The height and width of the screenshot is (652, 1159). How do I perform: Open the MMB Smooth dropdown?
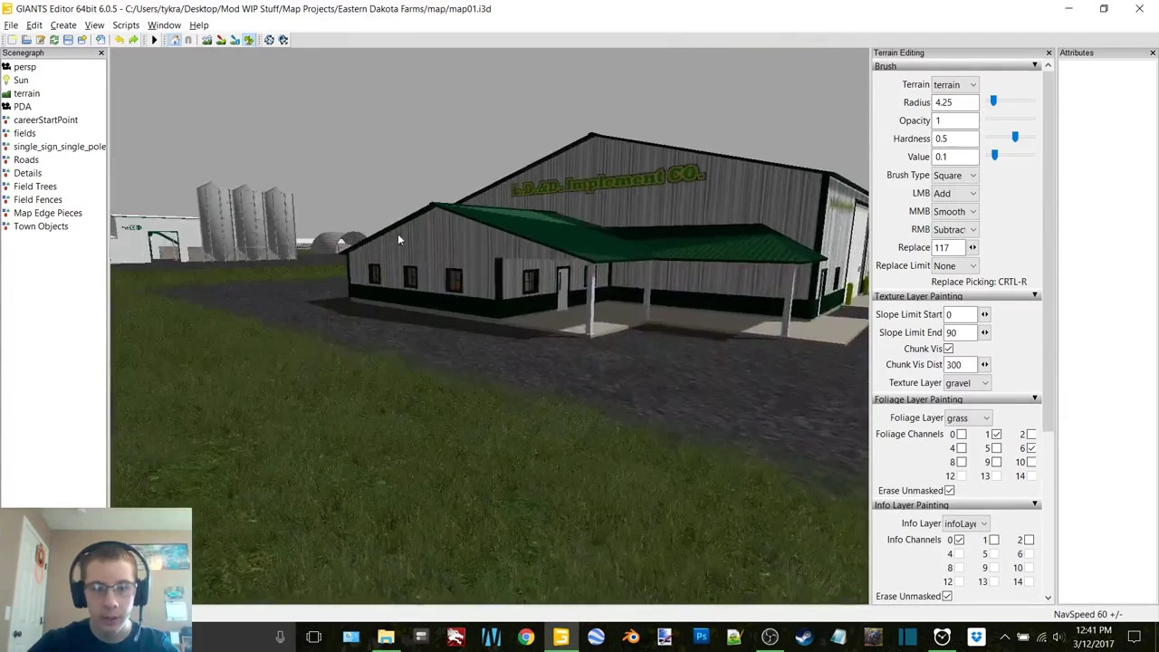click(954, 211)
